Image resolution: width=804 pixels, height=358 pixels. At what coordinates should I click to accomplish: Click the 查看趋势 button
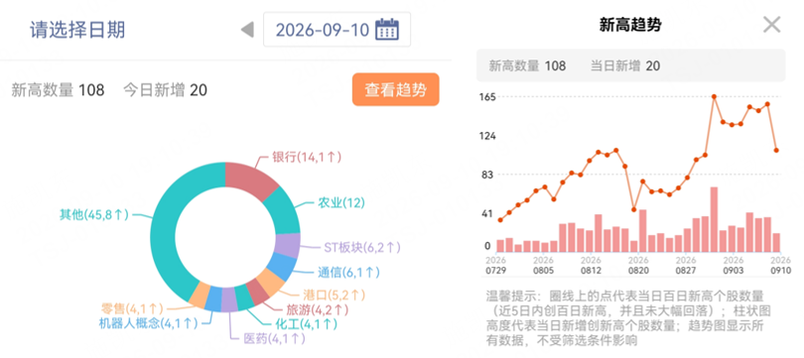pos(395,89)
